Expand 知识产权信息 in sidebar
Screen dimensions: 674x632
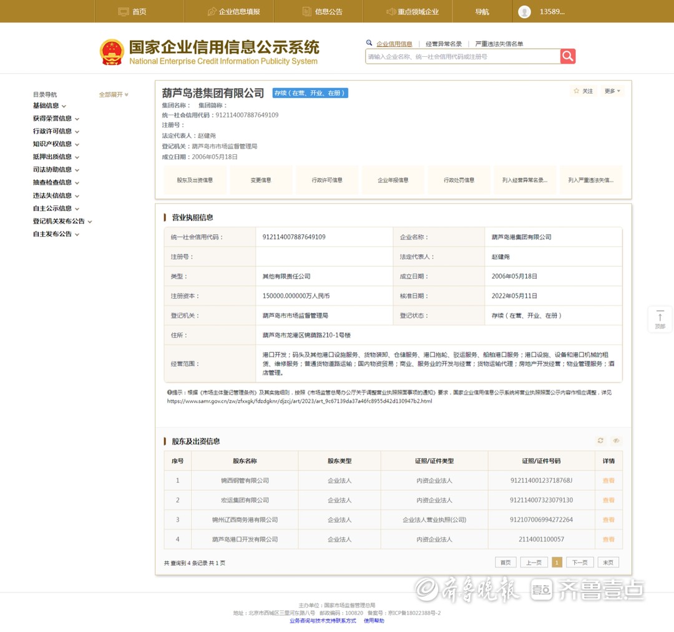(56, 144)
